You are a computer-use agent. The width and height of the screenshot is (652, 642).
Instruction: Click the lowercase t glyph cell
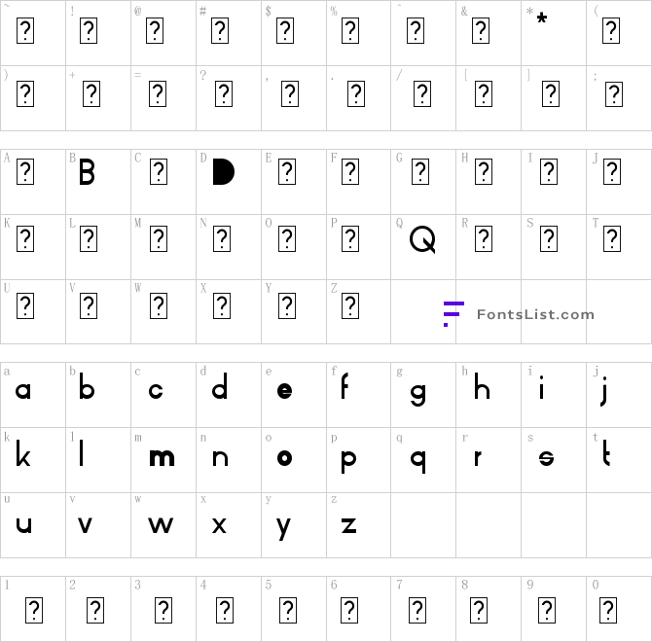(605, 454)
